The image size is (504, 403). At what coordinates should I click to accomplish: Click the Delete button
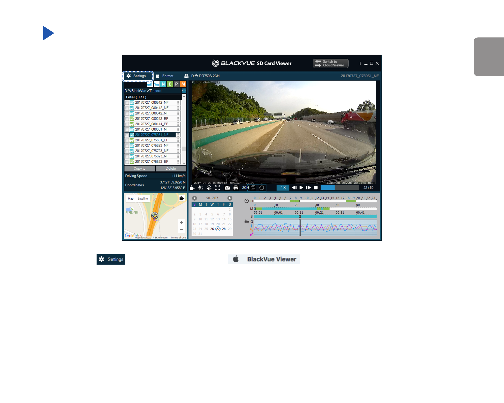(171, 169)
